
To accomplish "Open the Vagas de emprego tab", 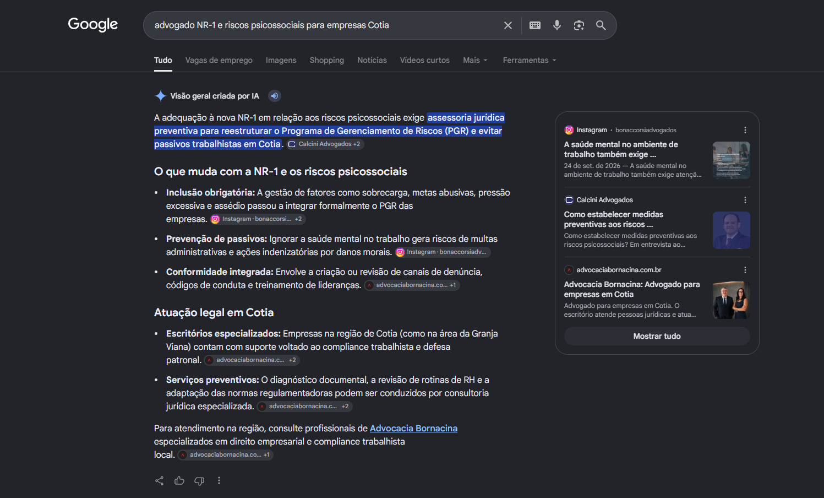I will pyautogui.click(x=219, y=60).
